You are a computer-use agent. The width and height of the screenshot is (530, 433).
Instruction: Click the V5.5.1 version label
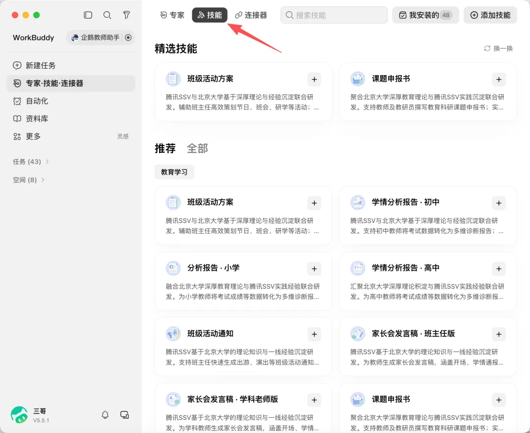coord(41,421)
